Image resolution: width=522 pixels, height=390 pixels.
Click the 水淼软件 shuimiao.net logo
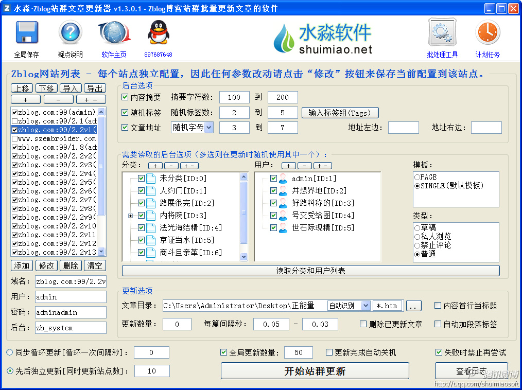[322, 38]
